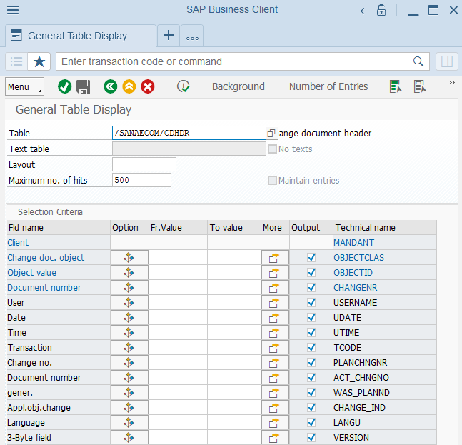Click the red Cancel icon
This screenshot has width=462, height=445.
pos(148,86)
